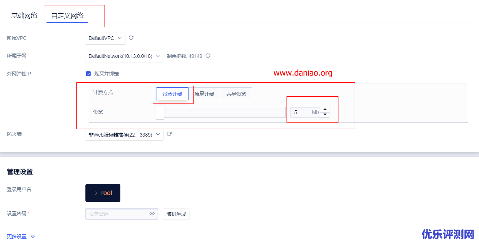Refresh the firewall options list
This screenshot has width=479, height=244.
[x=169, y=134]
